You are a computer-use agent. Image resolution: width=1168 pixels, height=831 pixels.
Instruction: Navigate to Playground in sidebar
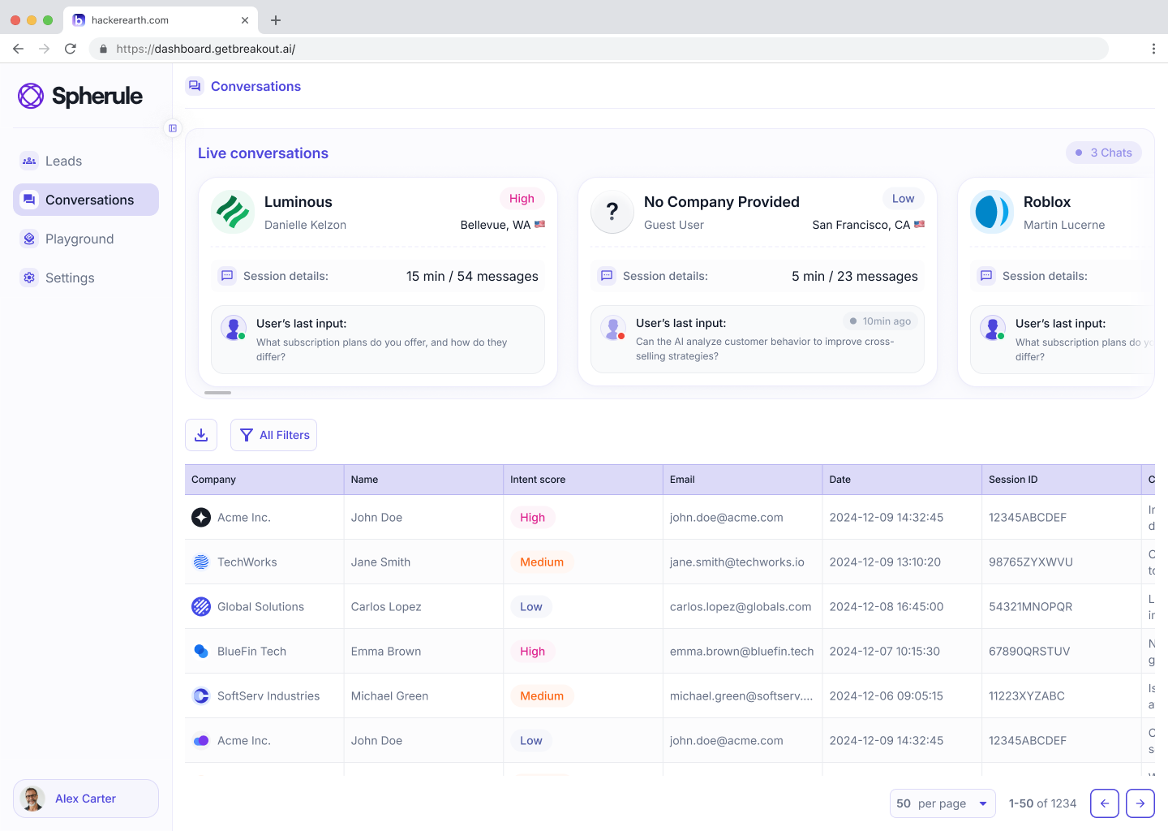coord(79,239)
